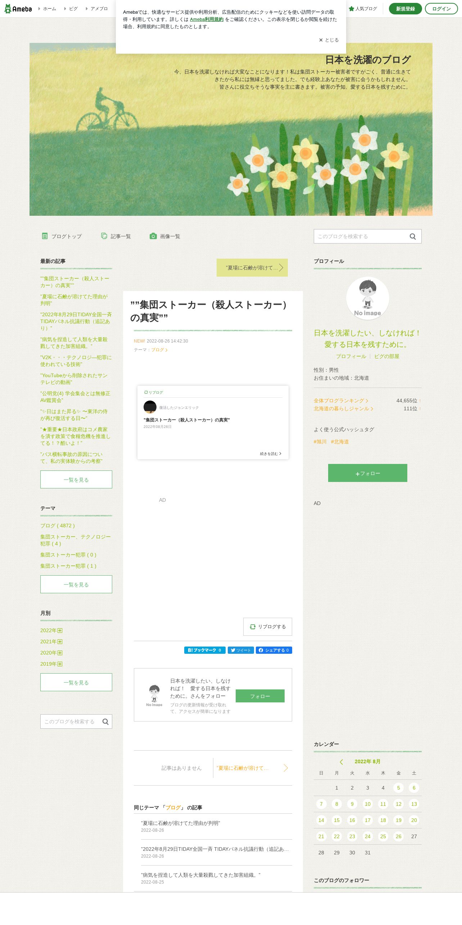Go to next article 夏場に石鹸が溶けて… button

pos(252,268)
